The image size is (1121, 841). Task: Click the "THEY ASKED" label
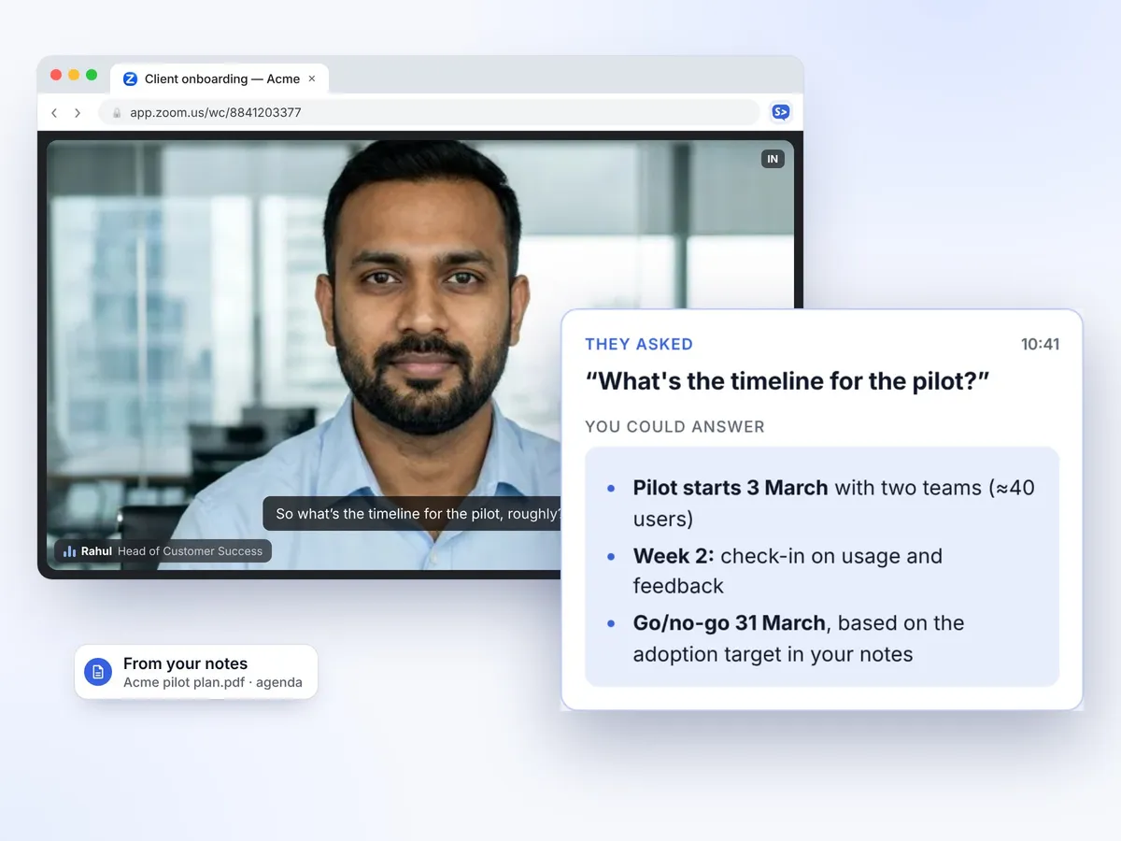tap(639, 344)
